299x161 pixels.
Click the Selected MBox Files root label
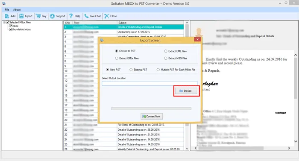coord(20,22)
